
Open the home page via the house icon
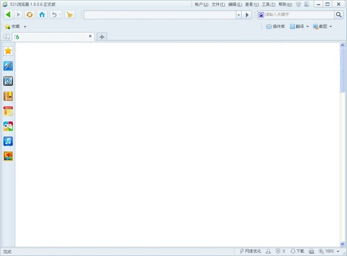[42, 15]
